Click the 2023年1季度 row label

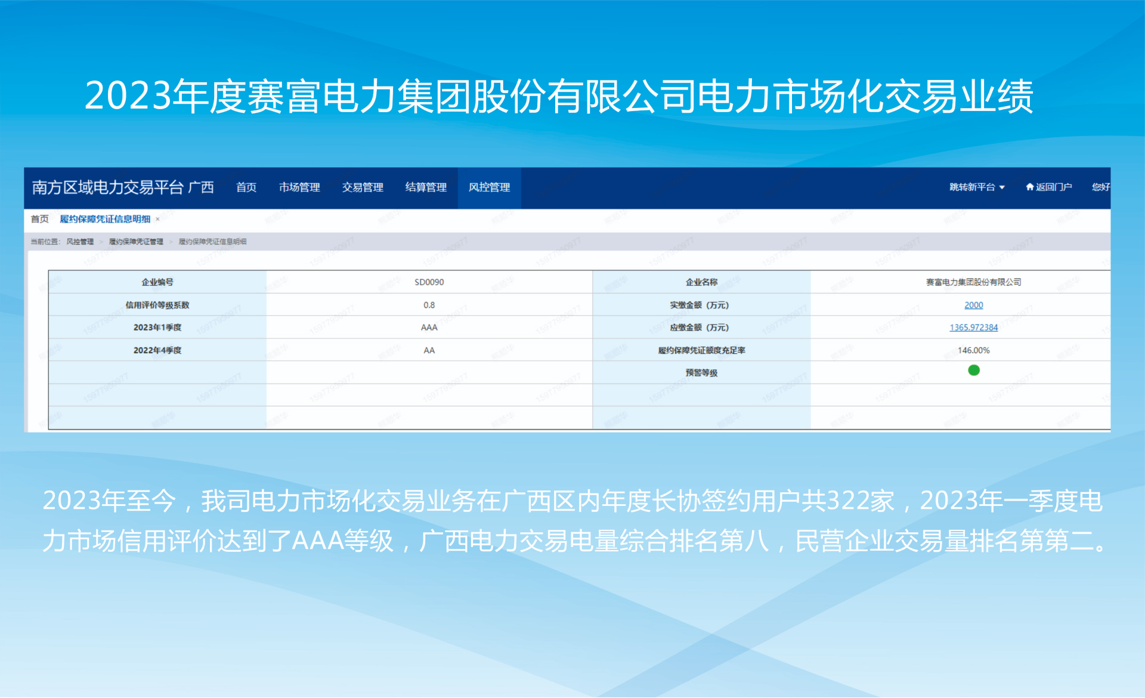(157, 328)
